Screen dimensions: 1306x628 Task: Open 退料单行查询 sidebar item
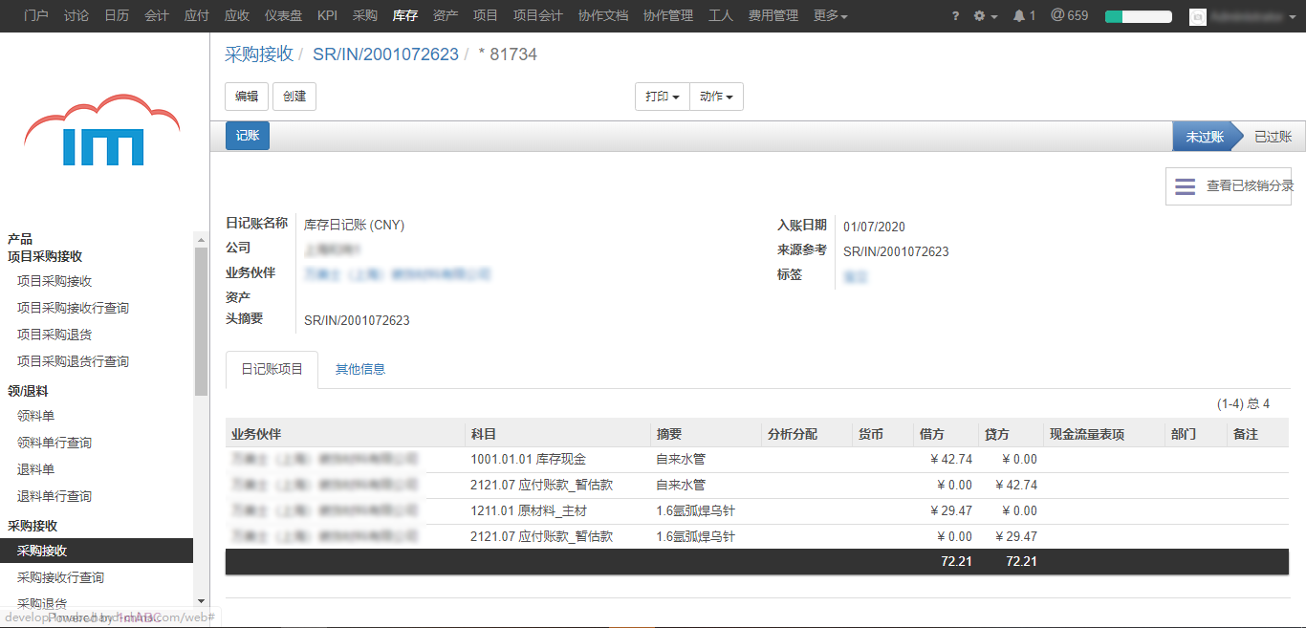54,496
